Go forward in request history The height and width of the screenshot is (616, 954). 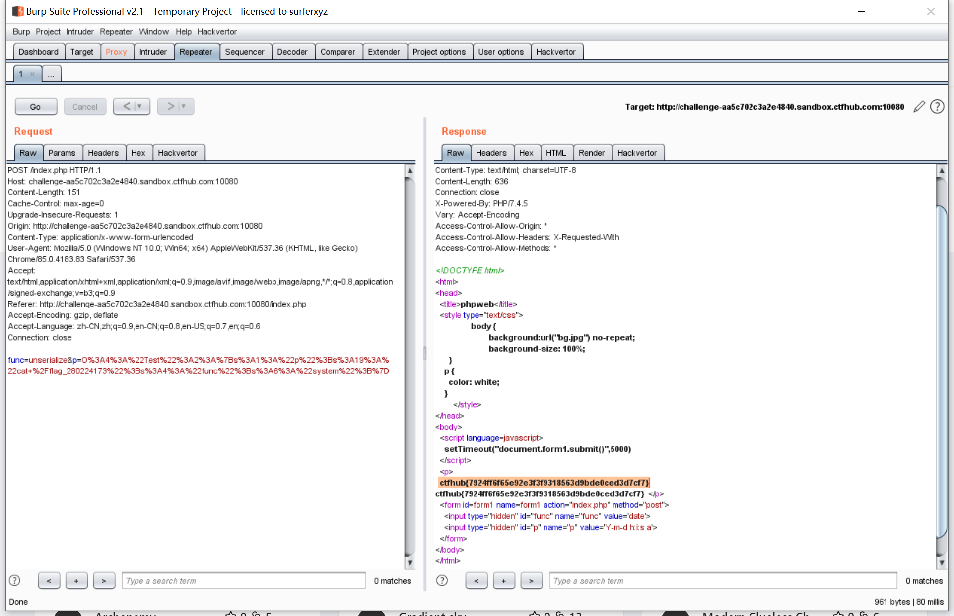pos(170,106)
